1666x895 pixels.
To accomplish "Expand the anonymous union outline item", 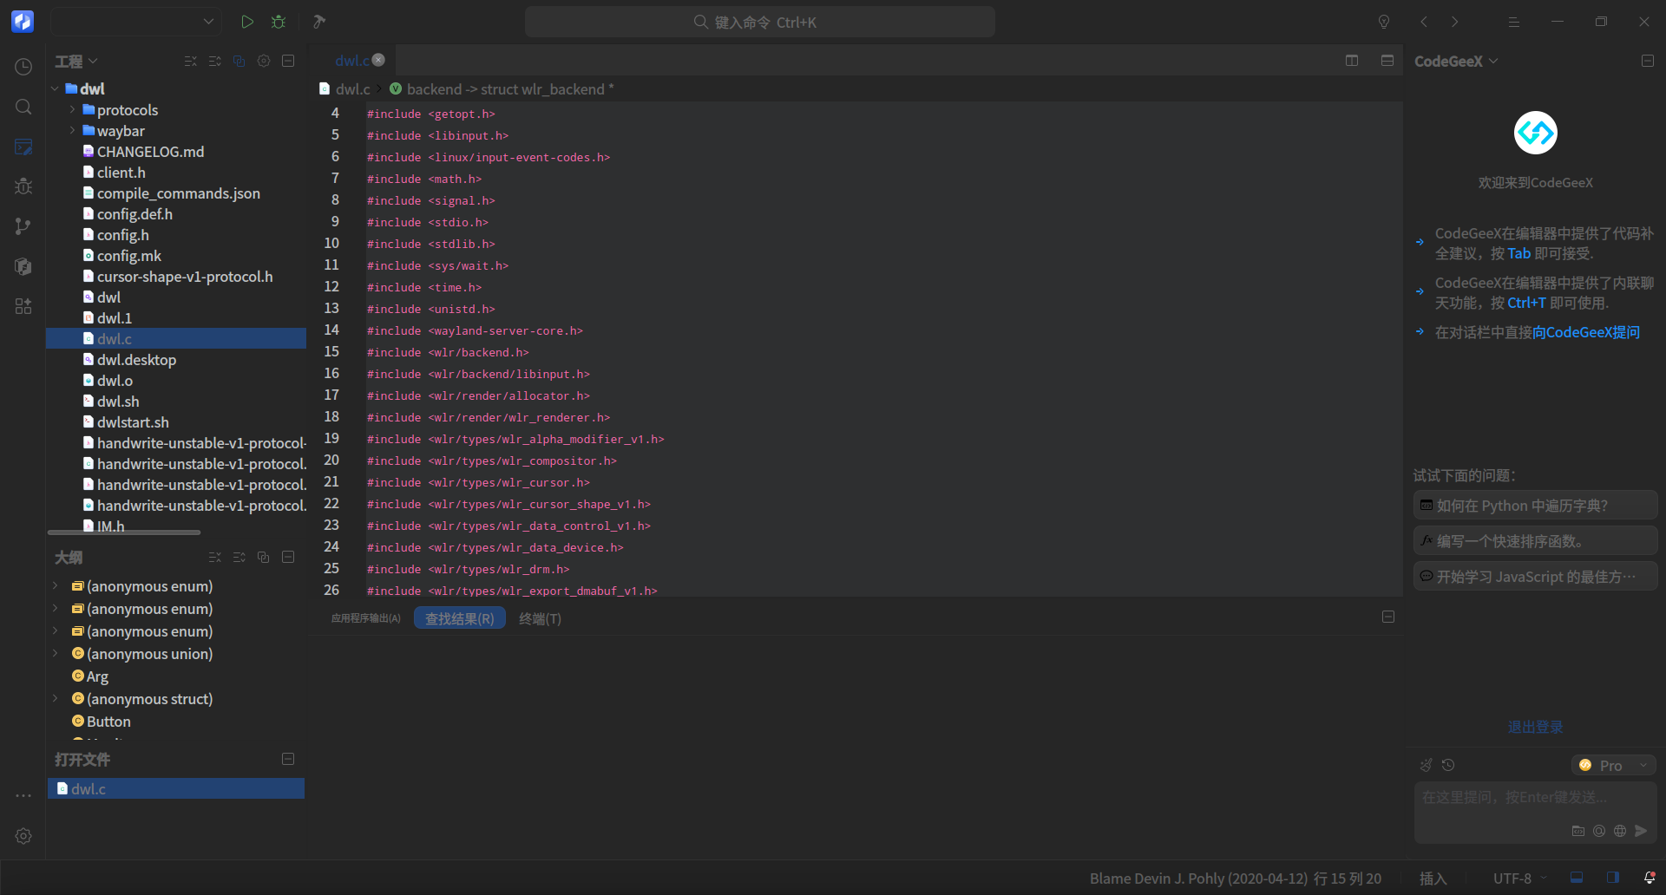I will [55, 653].
